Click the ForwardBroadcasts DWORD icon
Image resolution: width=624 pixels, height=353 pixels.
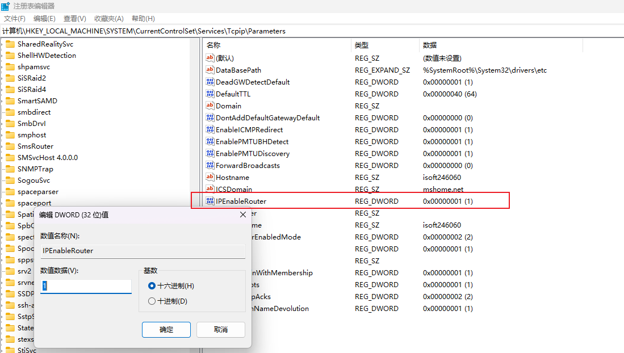tap(210, 165)
